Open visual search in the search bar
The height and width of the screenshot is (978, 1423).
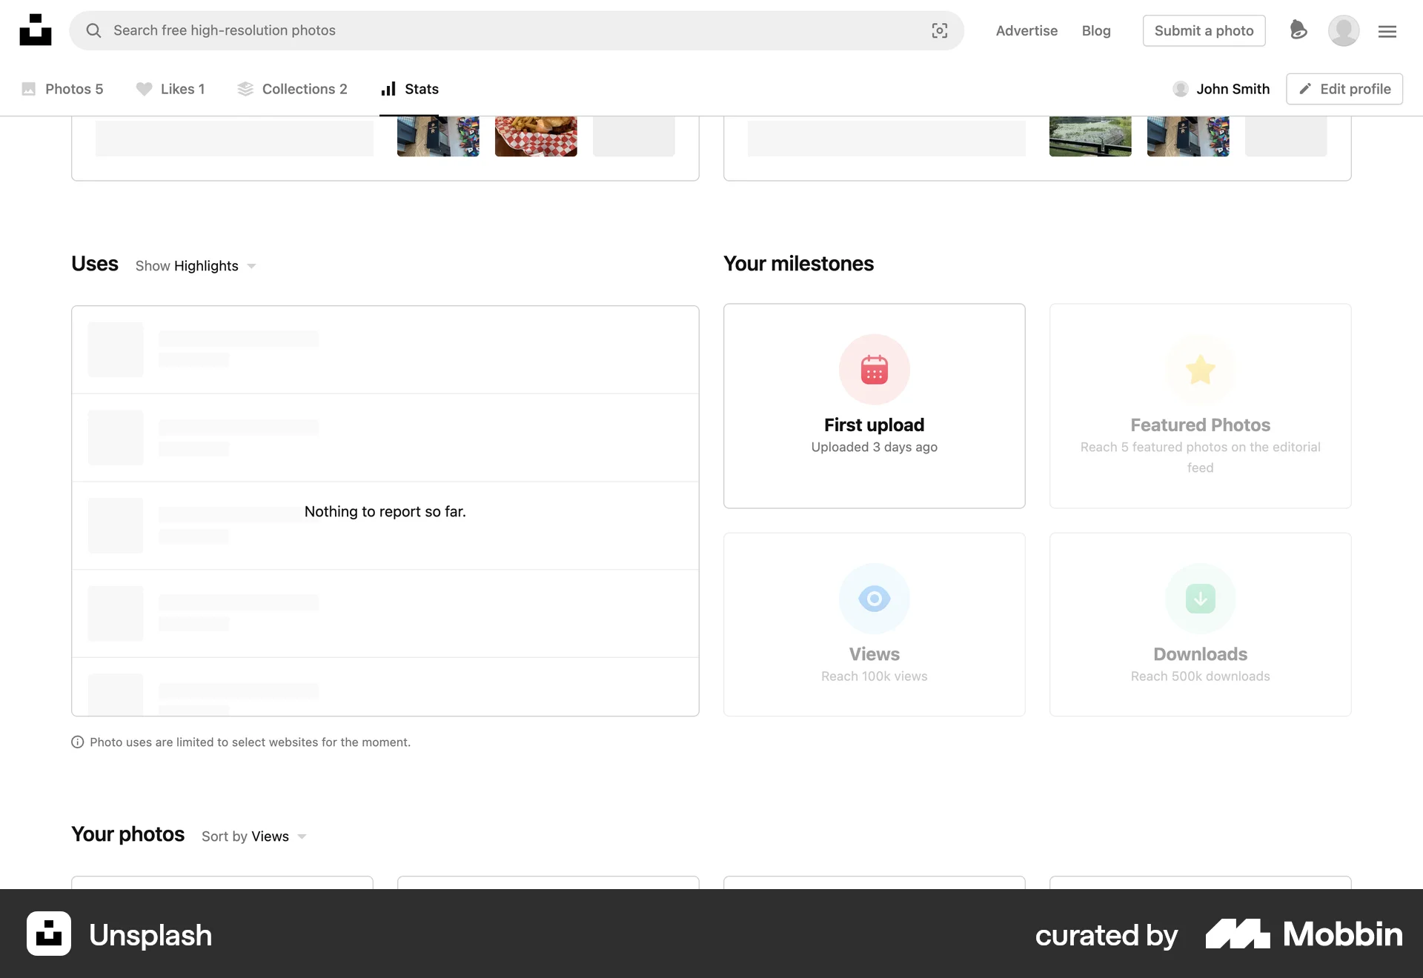click(x=939, y=30)
